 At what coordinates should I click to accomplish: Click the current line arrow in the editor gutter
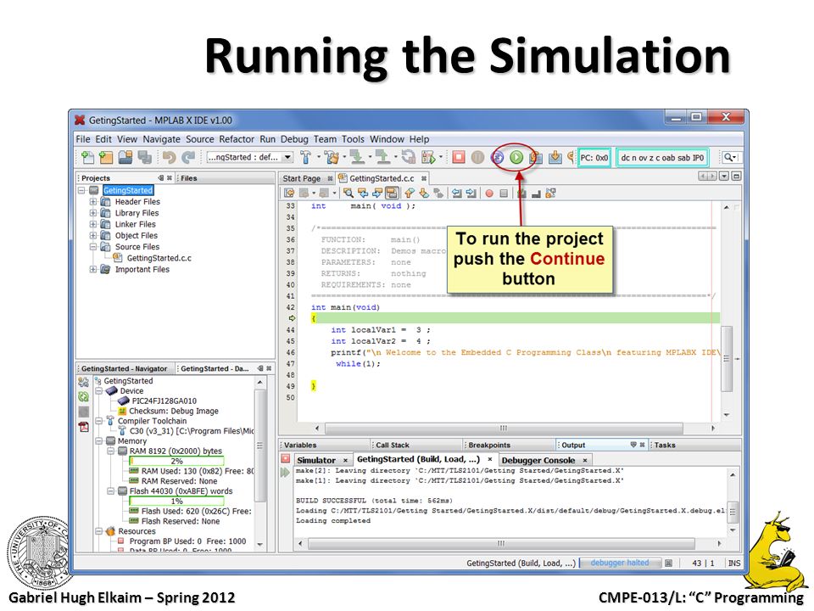pos(292,318)
